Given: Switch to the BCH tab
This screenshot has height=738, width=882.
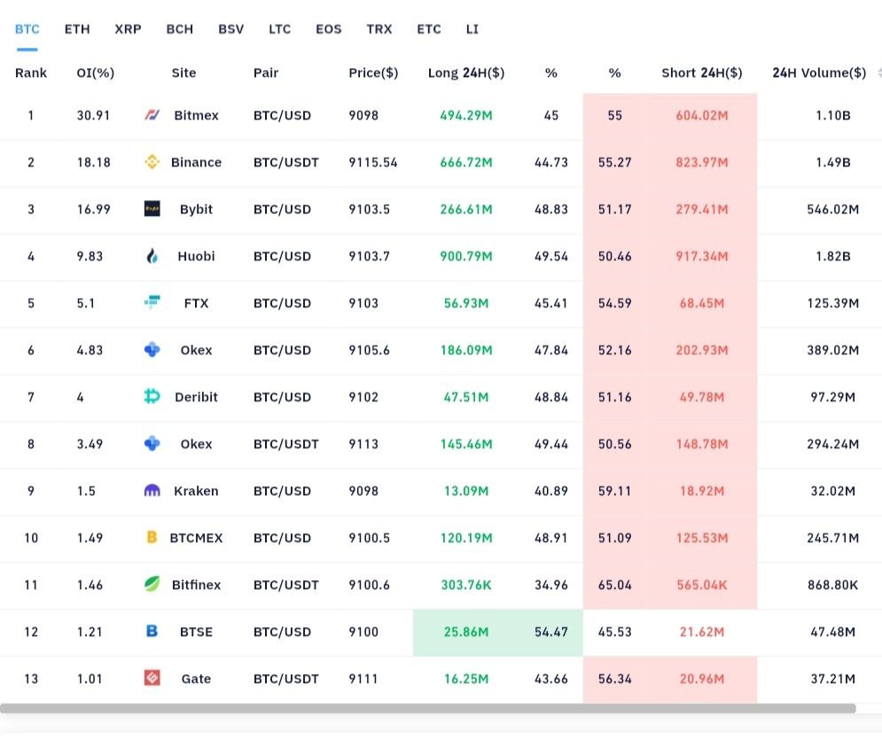Looking at the screenshot, I should click(179, 29).
